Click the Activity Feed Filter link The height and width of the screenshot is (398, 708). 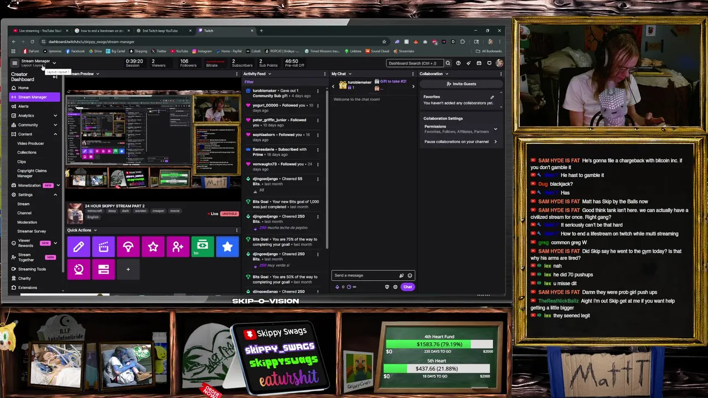249,82
